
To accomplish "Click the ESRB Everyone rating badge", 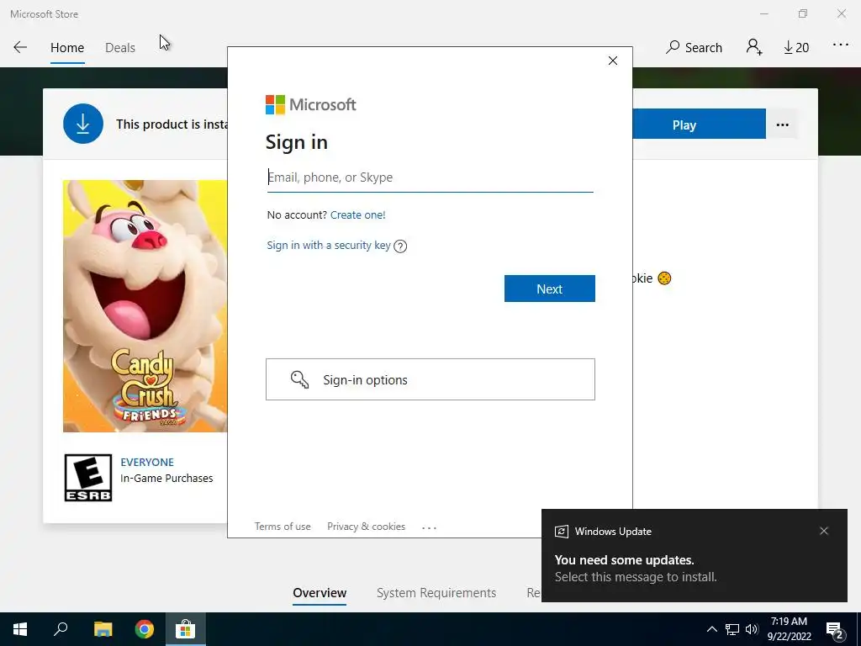I will click(x=88, y=478).
